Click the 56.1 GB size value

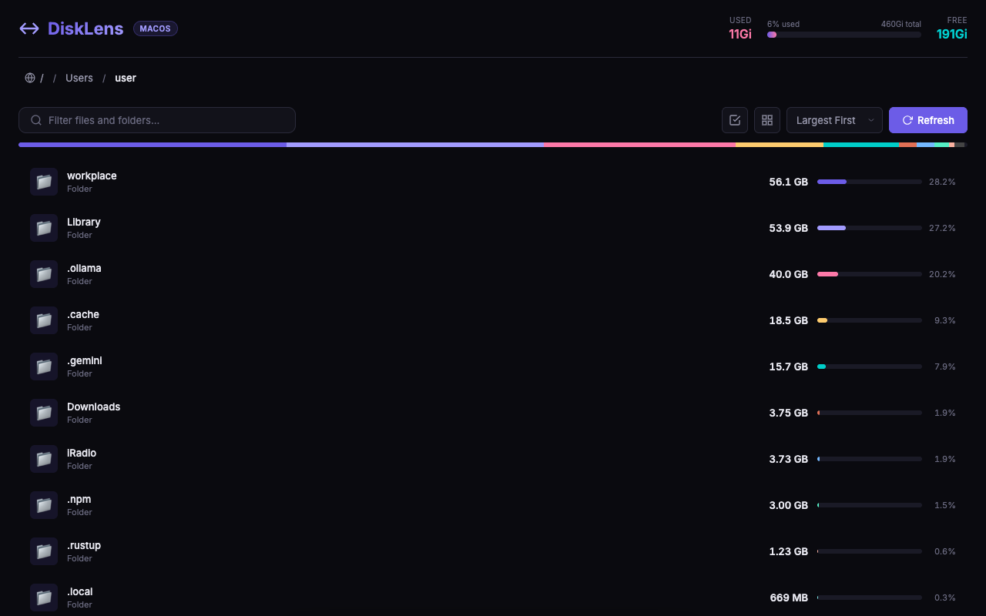pos(789,182)
